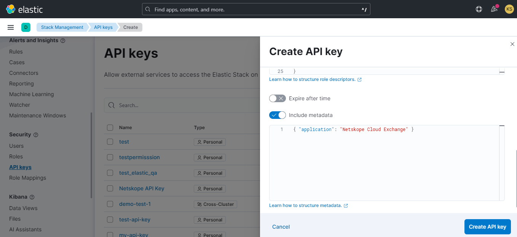Image resolution: width=517 pixels, height=237 pixels.
Task: Toggle Expire after time switch
Action: click(x=278, y=98)
